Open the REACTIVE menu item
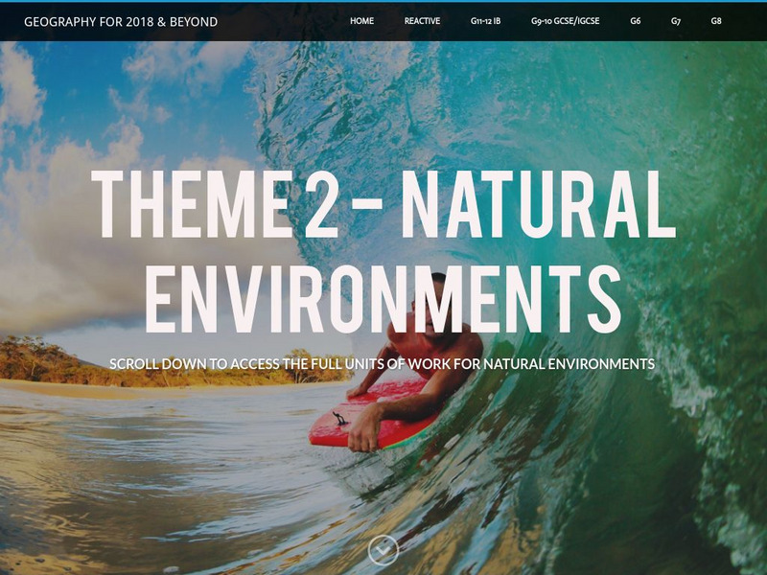The width and height of the screenshot is (767, 575). (422, 21)
